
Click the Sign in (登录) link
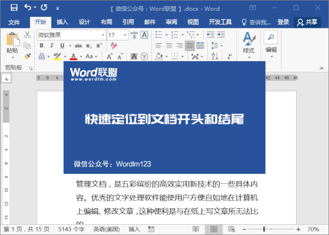(x=283, y=22)
